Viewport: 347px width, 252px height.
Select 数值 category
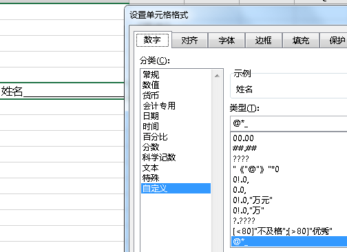coord(176,85)
